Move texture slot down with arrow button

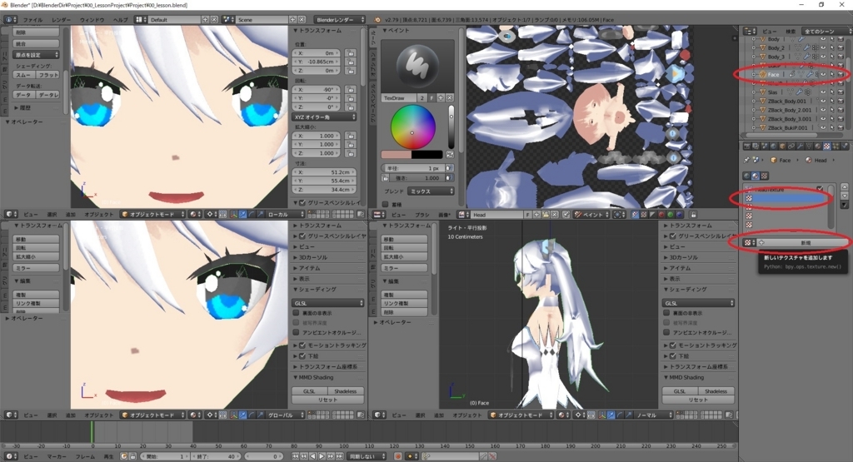coord(845,196)
